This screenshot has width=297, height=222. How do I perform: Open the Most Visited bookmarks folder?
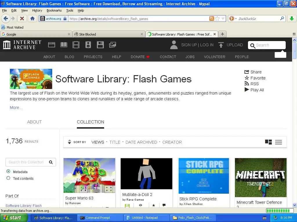coord(12,27)
